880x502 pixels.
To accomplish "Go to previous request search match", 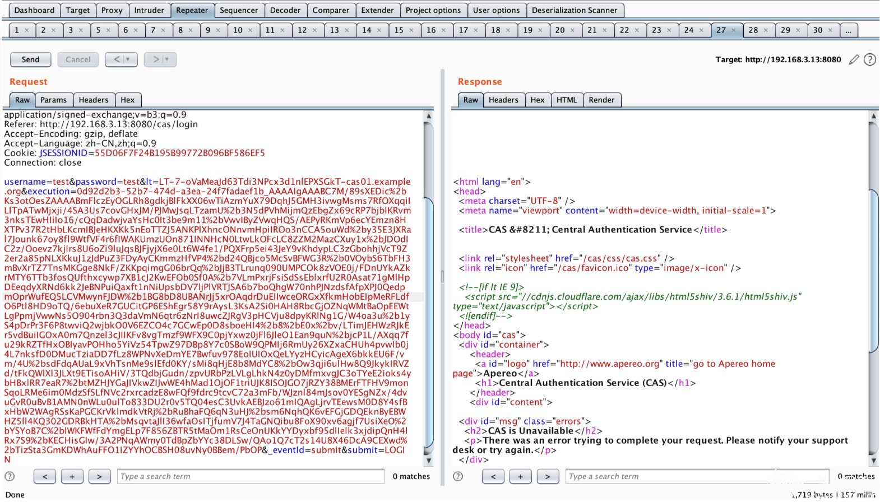I will pos(44,476).
